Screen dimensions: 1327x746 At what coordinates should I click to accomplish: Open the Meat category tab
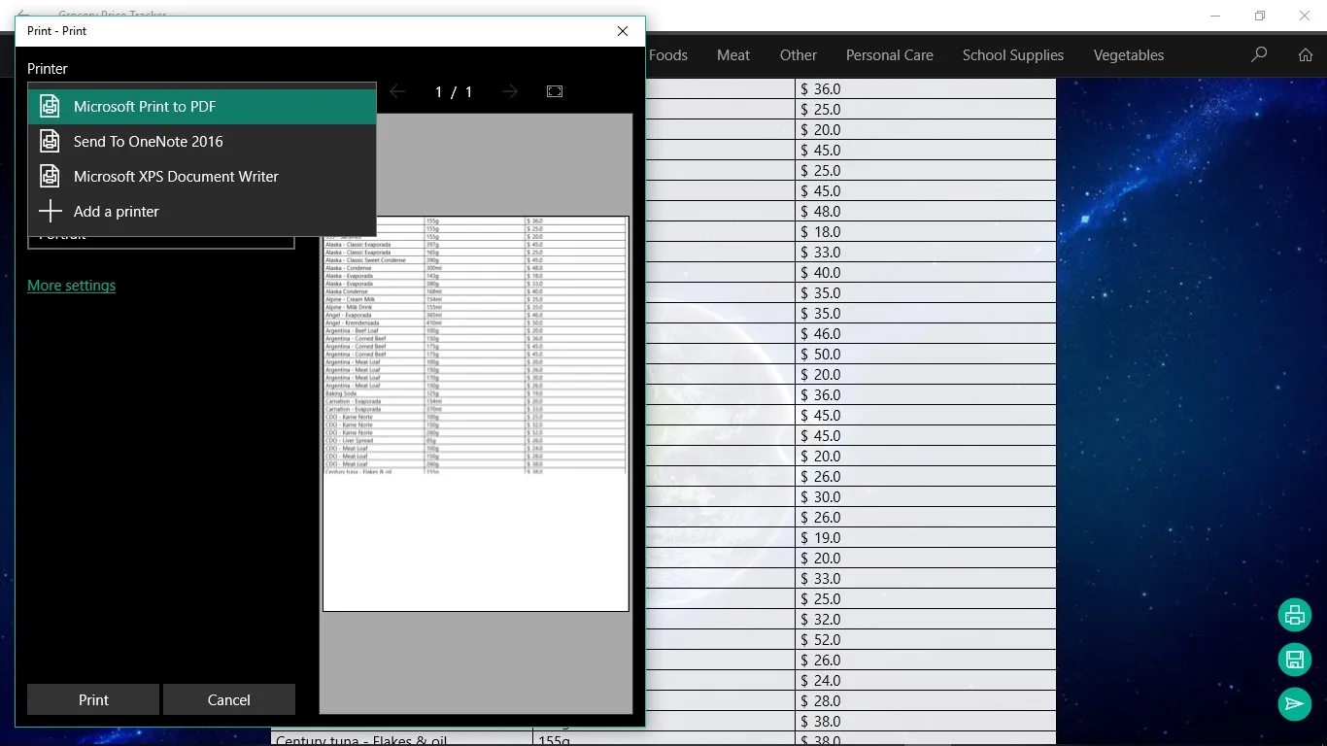coord(733,55)
